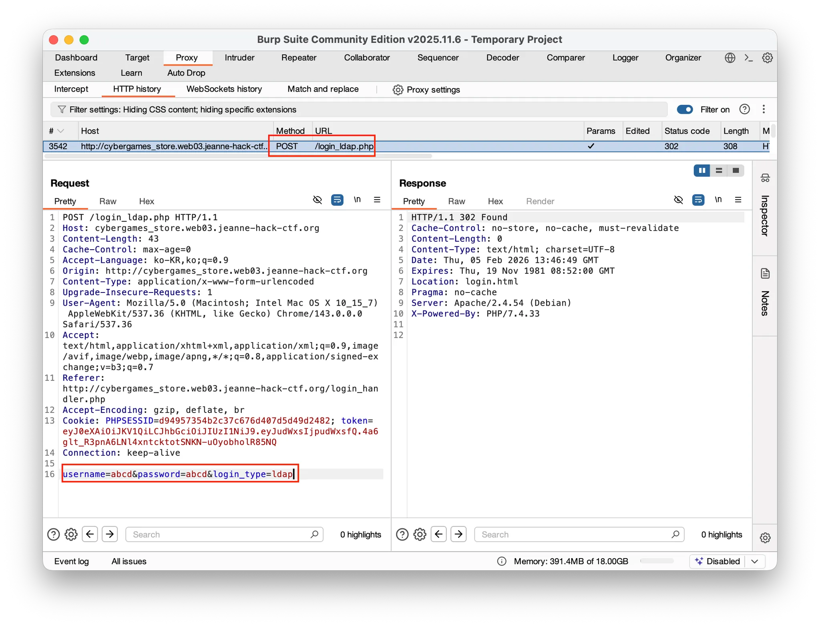
Task: Switch to the Repeater tab
Action: click(x=299, y=58)
